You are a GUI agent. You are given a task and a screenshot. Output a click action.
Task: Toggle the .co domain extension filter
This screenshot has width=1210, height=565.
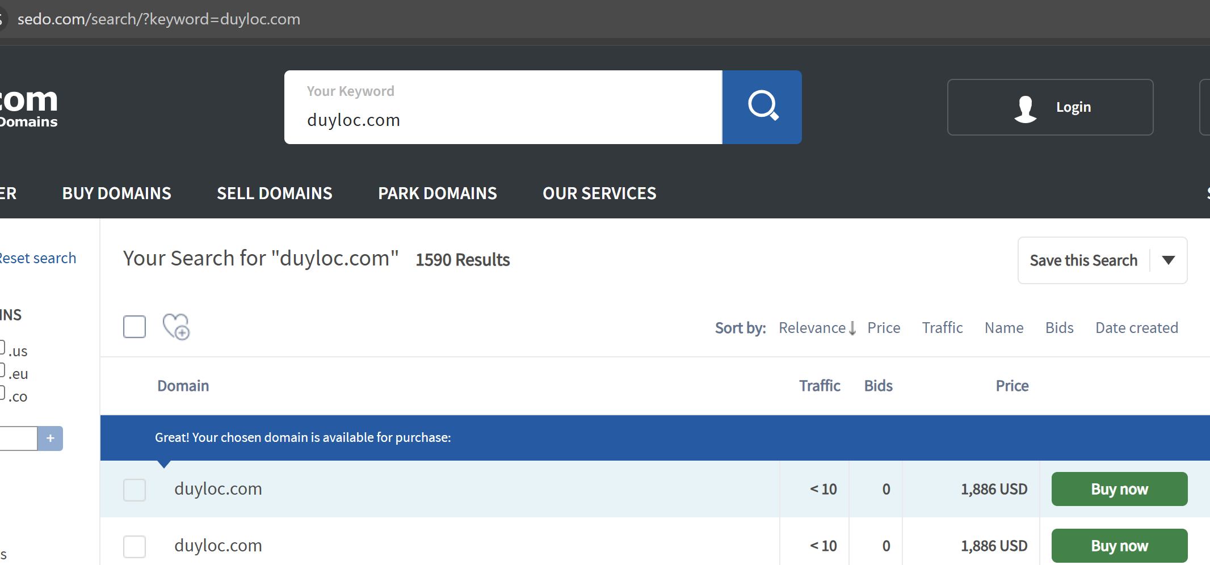(x=2, y=393)
